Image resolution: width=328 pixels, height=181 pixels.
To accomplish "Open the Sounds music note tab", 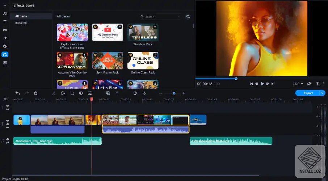I will tap(5, 13).
